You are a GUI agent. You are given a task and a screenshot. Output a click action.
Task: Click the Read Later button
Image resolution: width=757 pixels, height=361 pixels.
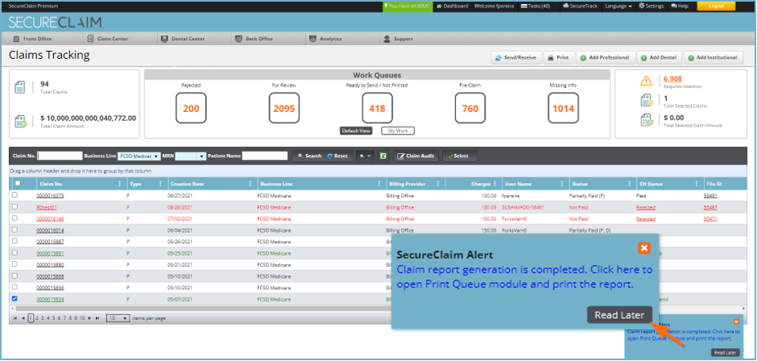tap(618, 315)
